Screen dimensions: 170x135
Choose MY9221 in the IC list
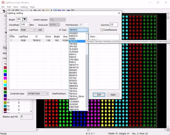[x=77, y=81]
